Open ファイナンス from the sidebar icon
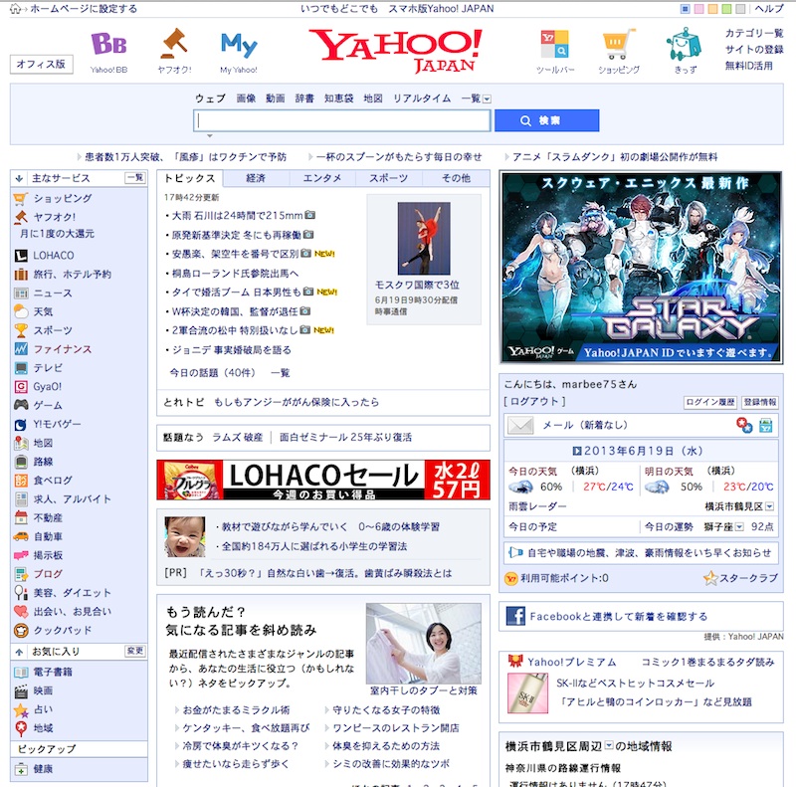This screenshot has width=796, height=787. pyautogui.click(x=22, y=350)
